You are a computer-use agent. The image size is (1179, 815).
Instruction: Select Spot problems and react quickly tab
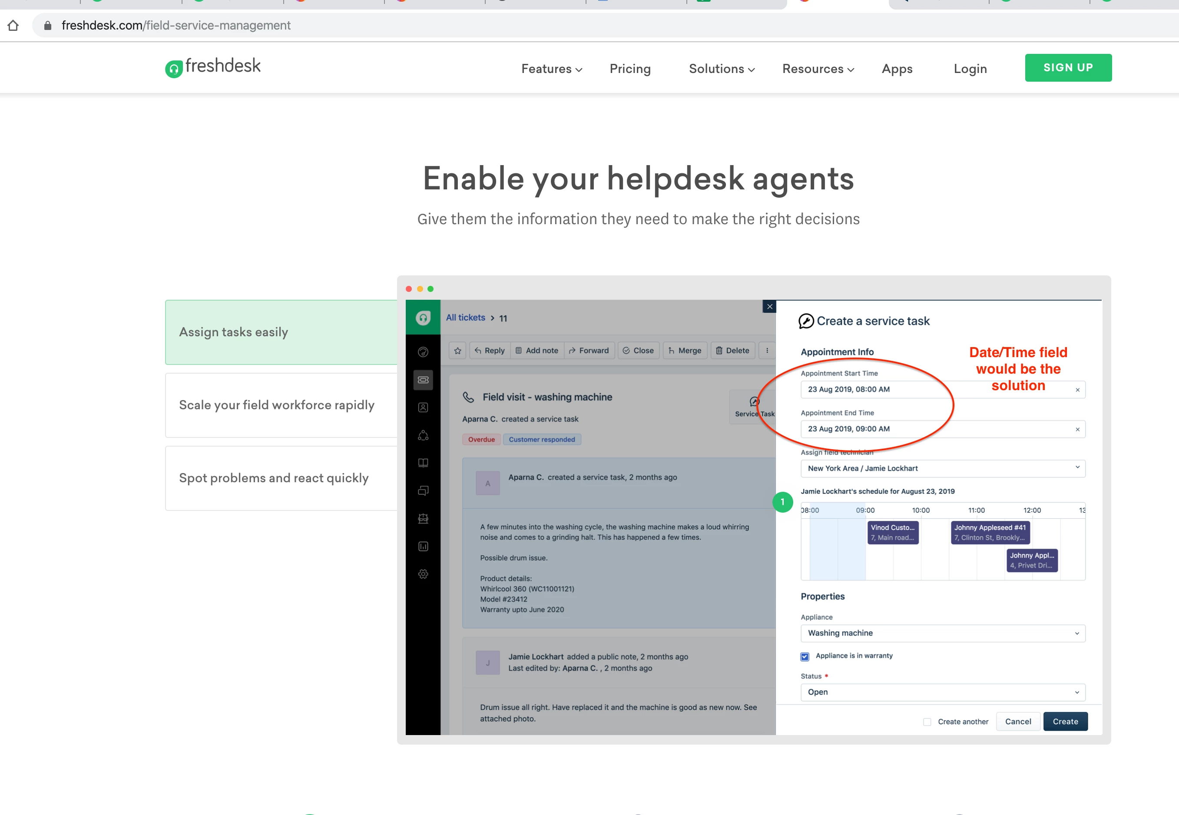[x=282, y=478]
